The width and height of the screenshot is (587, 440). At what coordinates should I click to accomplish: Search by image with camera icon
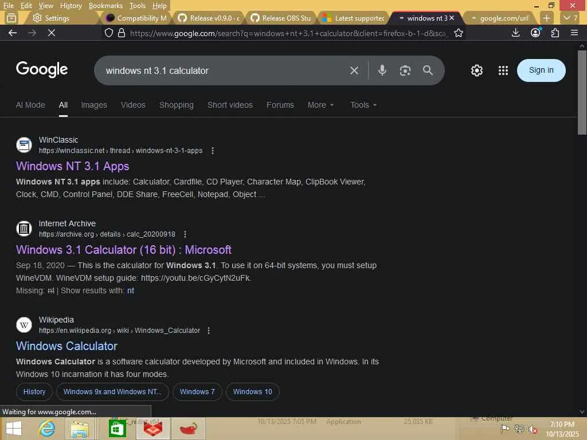405,70
